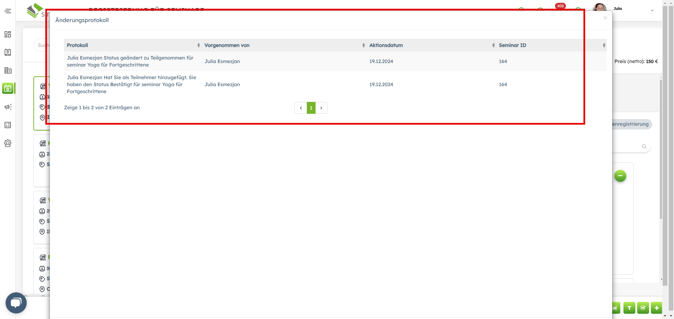Click the green checkmark task button

tap(643, 308)
